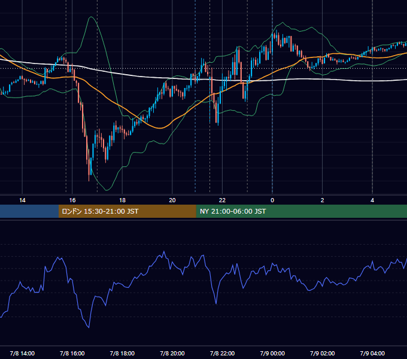Click the 20 hour axis label
407x359 pixels.
pyautogui.click(x=172, y=200)
